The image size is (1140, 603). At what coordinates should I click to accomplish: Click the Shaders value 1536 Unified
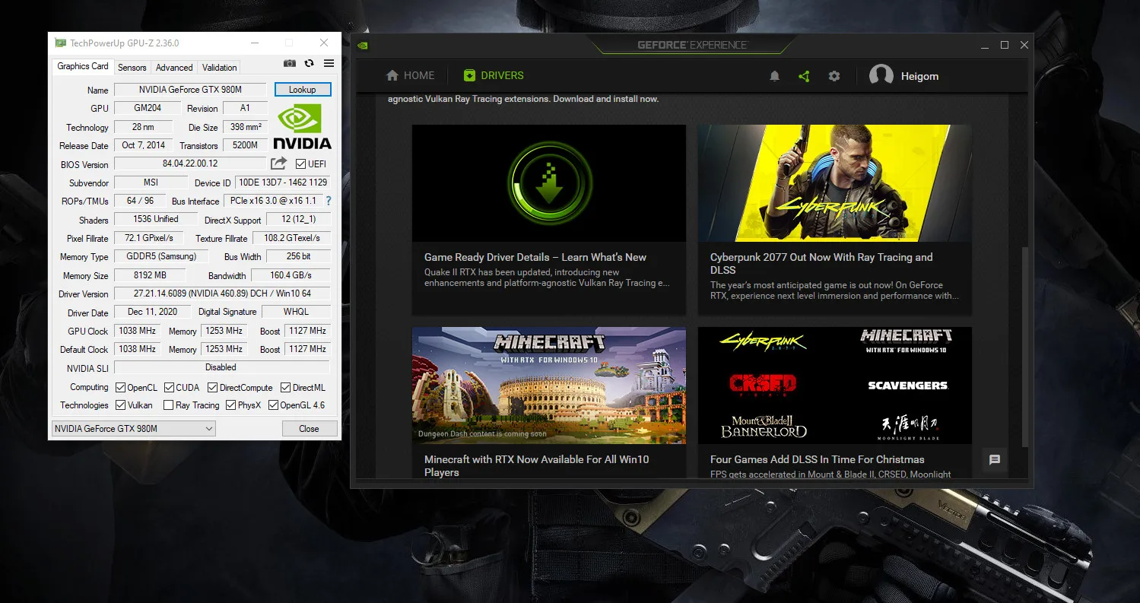(x=156, y=219)
